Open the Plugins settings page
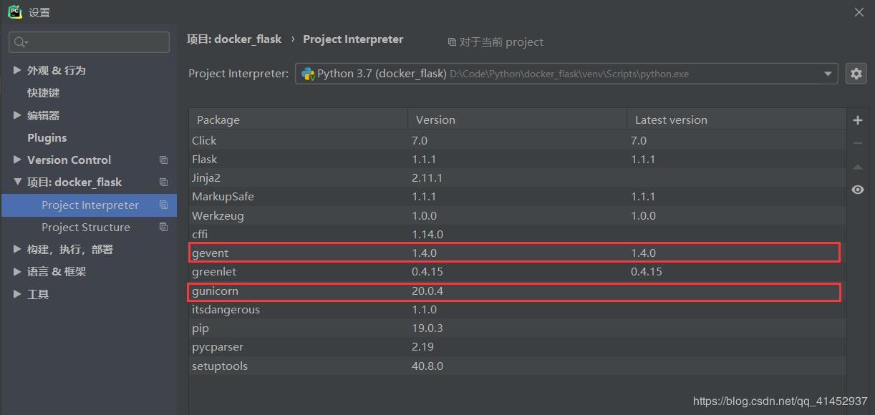Viewport: 875px width, 415px height. (x=47, y=137)
